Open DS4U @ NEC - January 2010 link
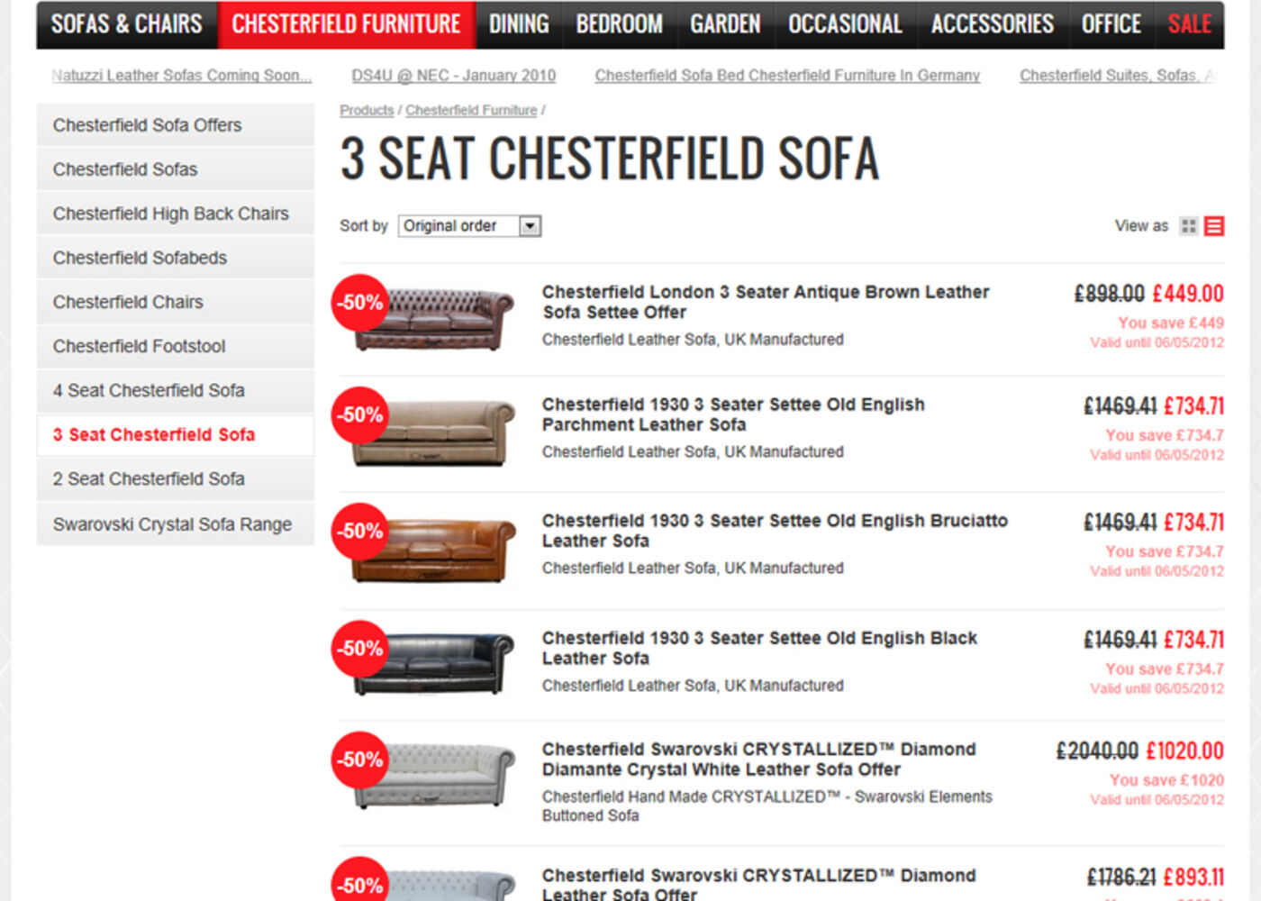 (453, 76)
